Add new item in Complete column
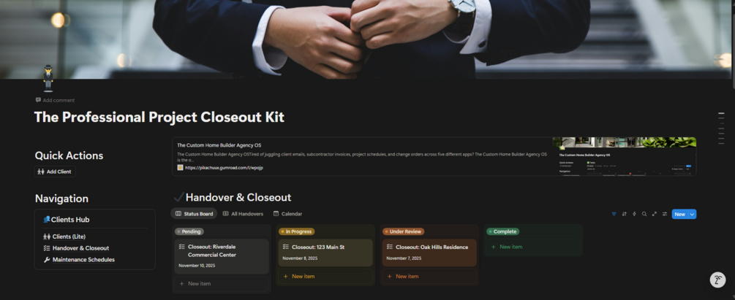The height and width of the screenshot is (300, 735). (x=532, y=247)
